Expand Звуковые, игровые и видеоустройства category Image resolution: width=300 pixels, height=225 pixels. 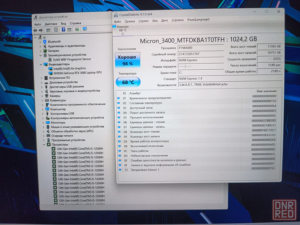click(42, 91)
